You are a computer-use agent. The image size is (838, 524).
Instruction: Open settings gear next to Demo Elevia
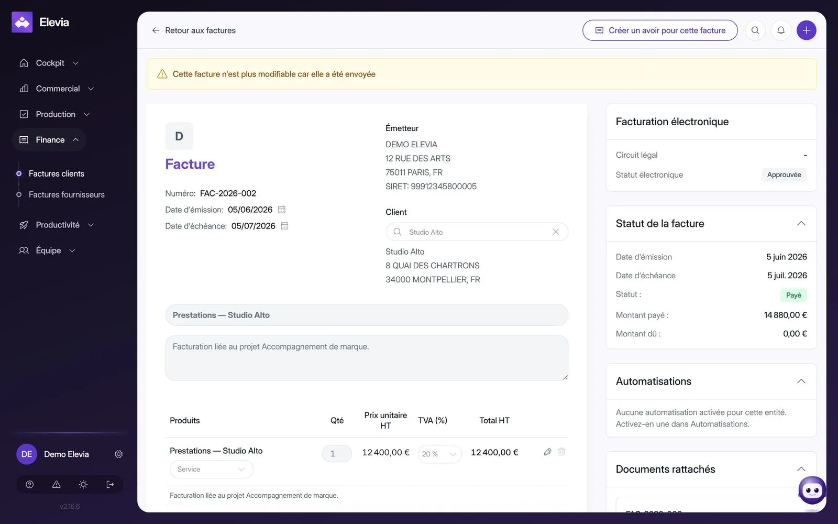pyautogui.click(x=119, y=454)
